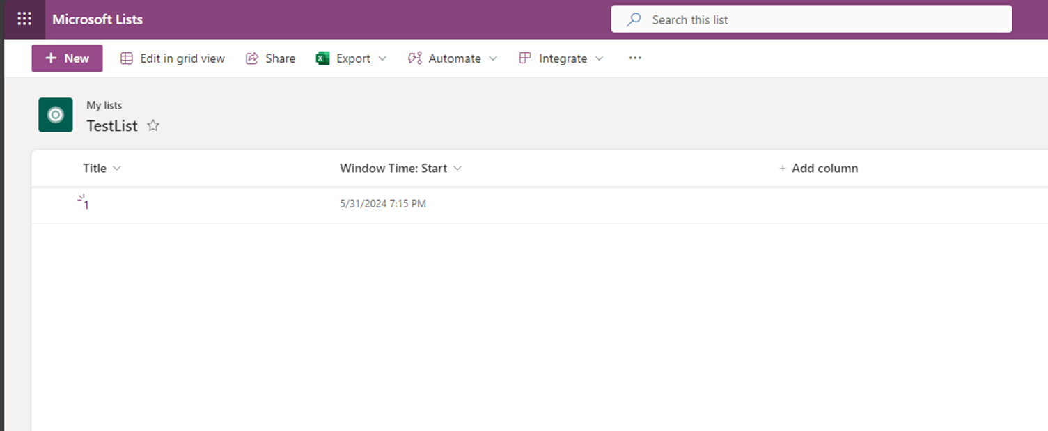This screenshot has height=431, width=1048.
Task: Open the more commands ellipsis
Action: [x=635, y=58]
